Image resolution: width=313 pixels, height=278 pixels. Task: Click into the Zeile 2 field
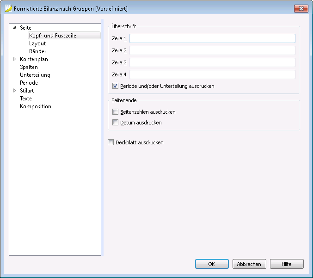click(x=212, y=50)
